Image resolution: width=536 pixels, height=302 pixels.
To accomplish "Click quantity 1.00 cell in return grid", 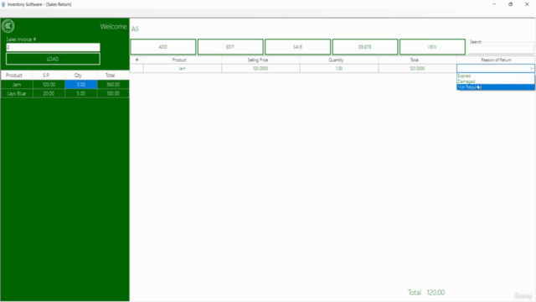I will coord(339,69).
